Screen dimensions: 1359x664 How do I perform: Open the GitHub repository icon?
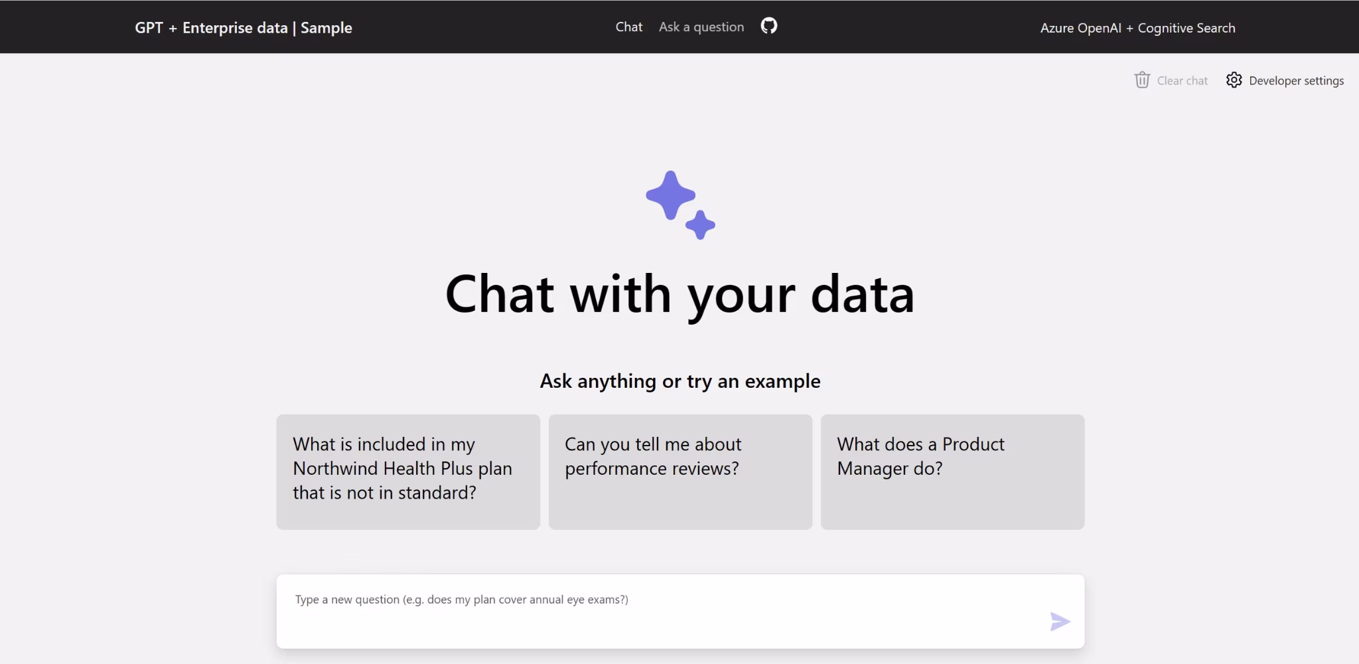click(x=768, y=26)
